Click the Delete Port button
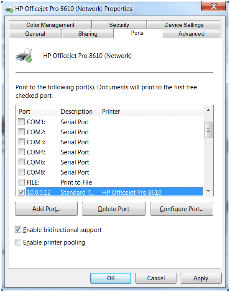 pos(114,209)
